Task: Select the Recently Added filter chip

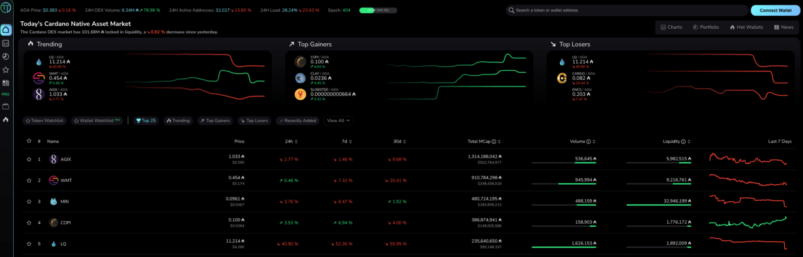Action: point(298,120)
